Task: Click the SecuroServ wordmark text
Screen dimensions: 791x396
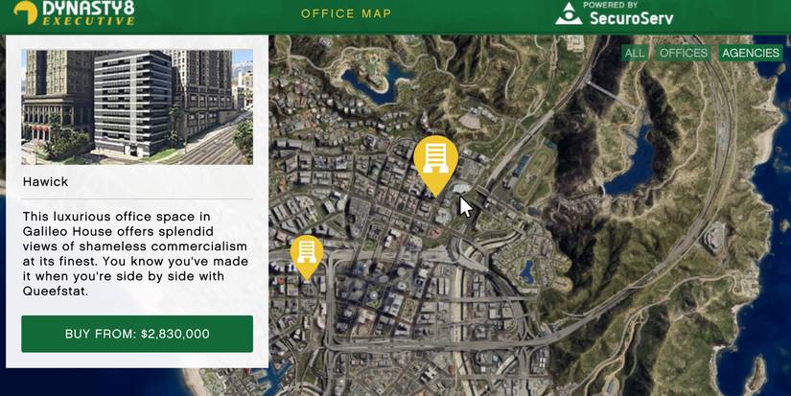Action: coord(631,16)
